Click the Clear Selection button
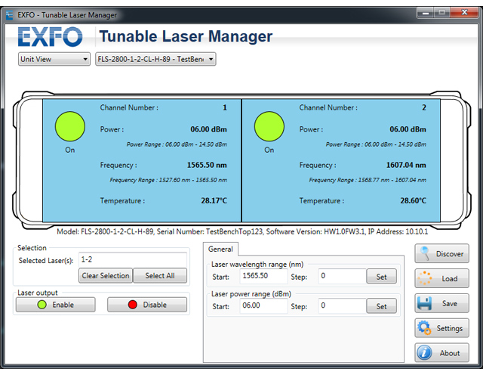Screen dimensions: 483x375 pyautogui.click(x=106, y=276)
